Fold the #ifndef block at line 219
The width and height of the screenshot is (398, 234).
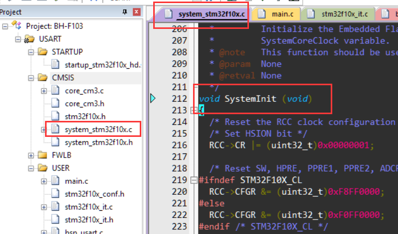[x=194, y=180]
